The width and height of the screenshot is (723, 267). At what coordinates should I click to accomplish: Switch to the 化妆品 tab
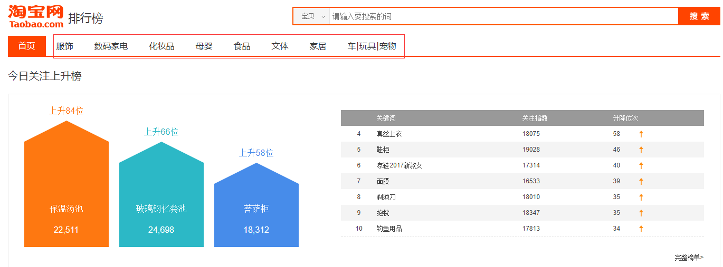(161, 46)
